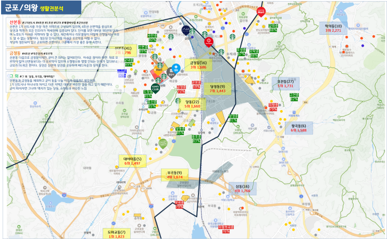Select the 금정동(16) district label
This screenshot has height=239, width=387.
tap(198, 65)
